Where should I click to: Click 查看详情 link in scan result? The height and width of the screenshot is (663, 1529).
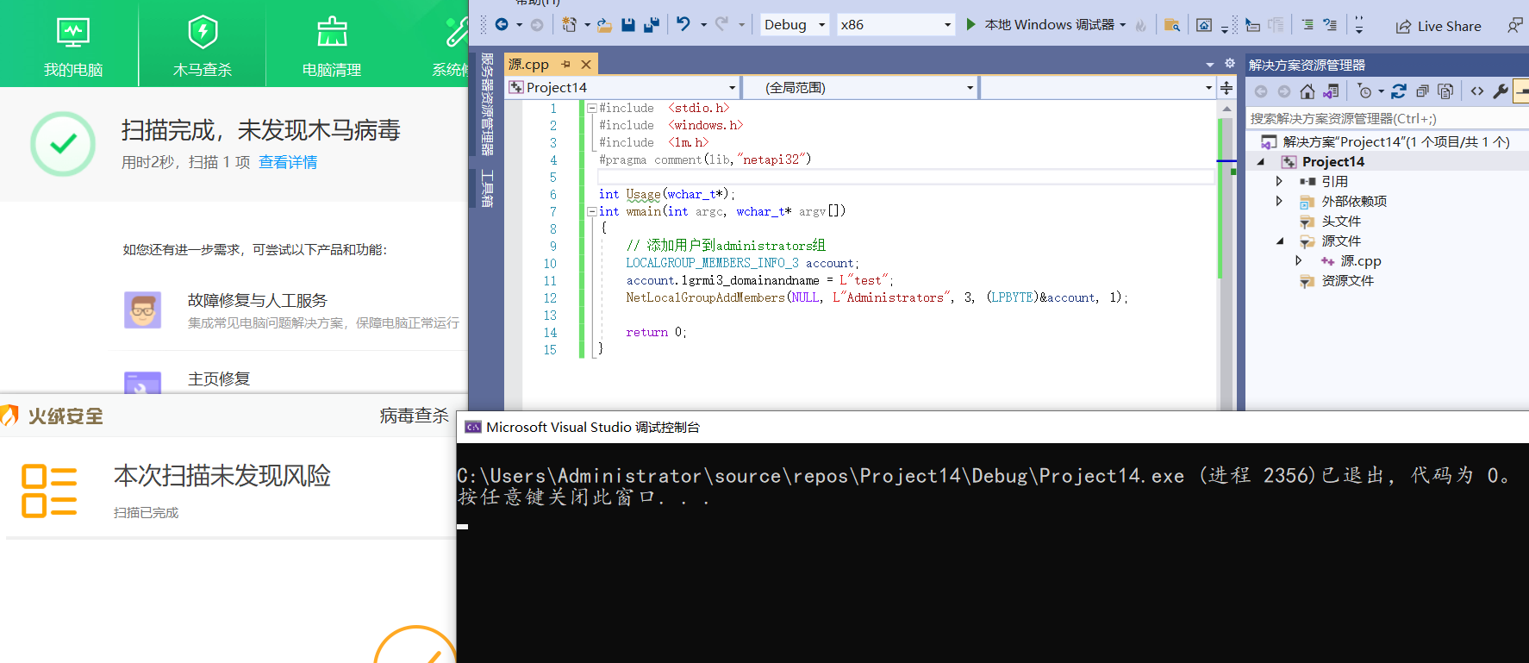pos(288,162)
